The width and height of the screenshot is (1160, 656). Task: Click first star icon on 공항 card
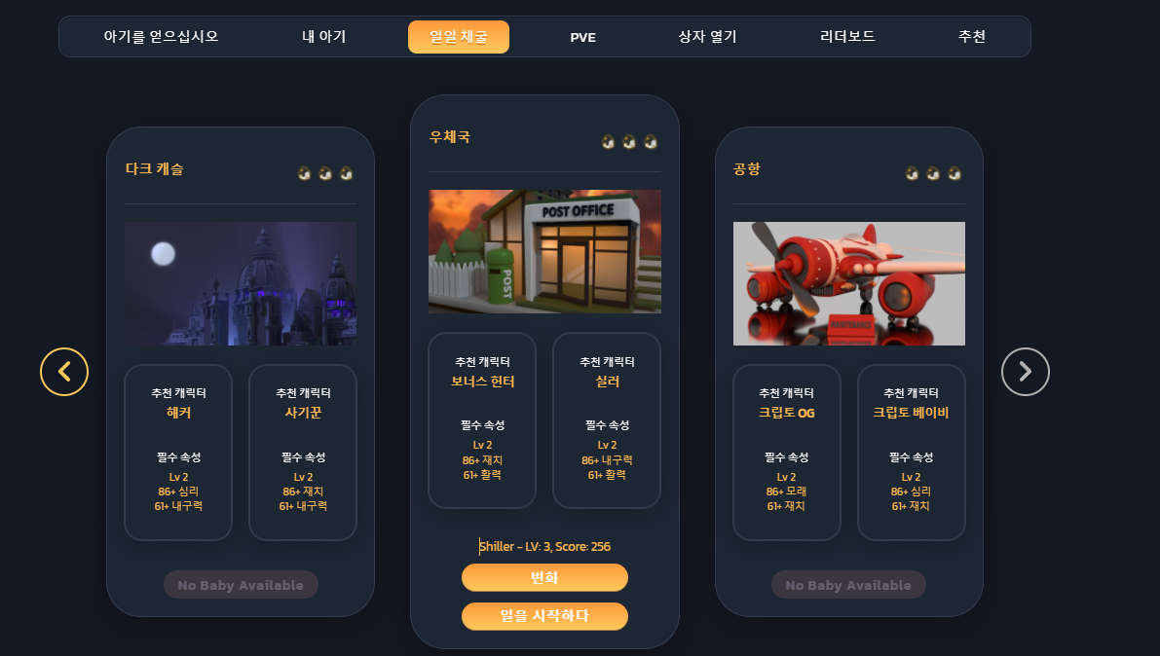coord(913,173)
